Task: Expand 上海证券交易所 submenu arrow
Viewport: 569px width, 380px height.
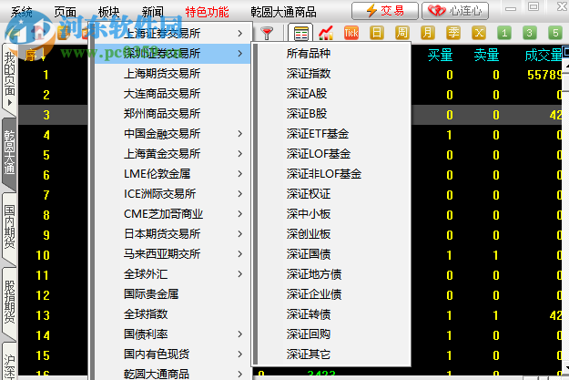Action: pos(239,34)
